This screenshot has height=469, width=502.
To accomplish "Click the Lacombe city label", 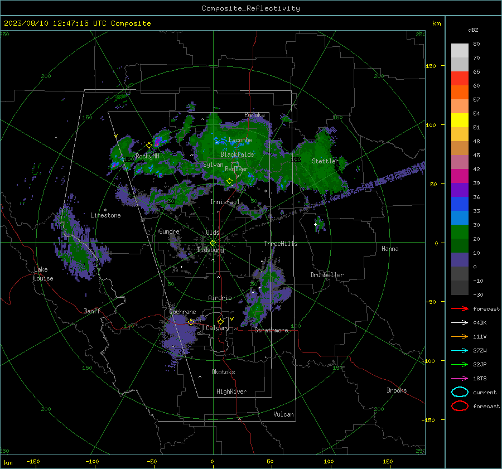I will 240,140.
